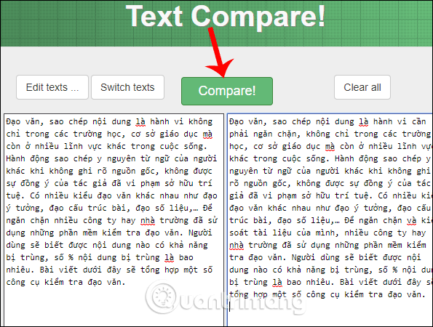The height and width of the screenshot is (327, 433).
Task: Open the Edit texts ... button
Action: tap(52, 87)
